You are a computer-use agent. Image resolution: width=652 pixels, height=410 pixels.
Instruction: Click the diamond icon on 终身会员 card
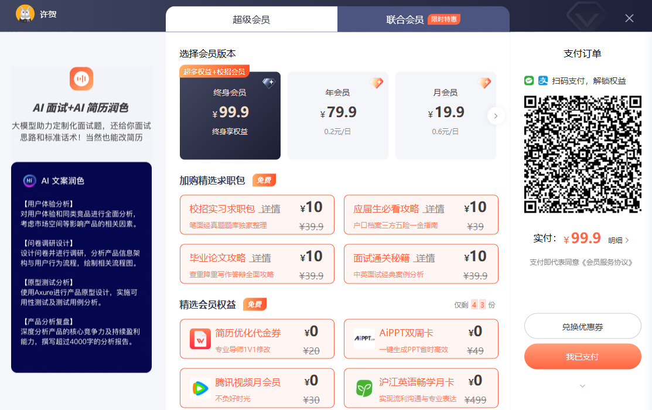pos(269,83)
